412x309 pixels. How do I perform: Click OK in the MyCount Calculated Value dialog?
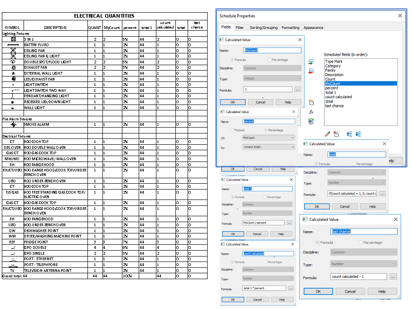point(233,102)
